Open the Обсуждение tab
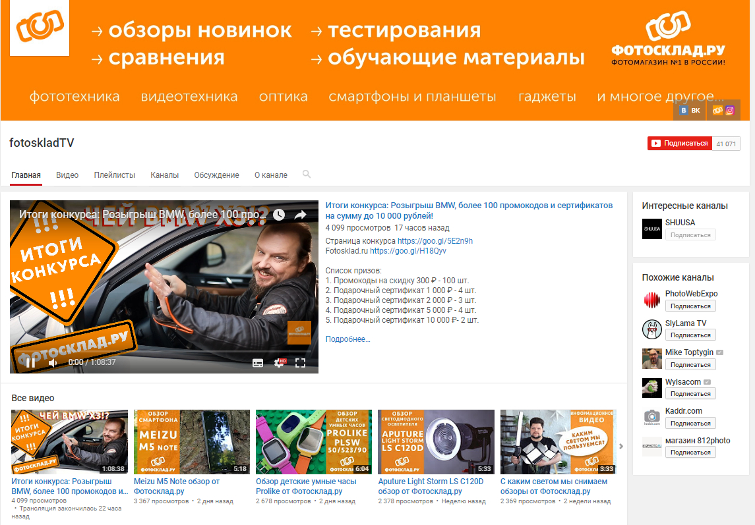Screen dimensions: 755x525 tap(216, 175)
